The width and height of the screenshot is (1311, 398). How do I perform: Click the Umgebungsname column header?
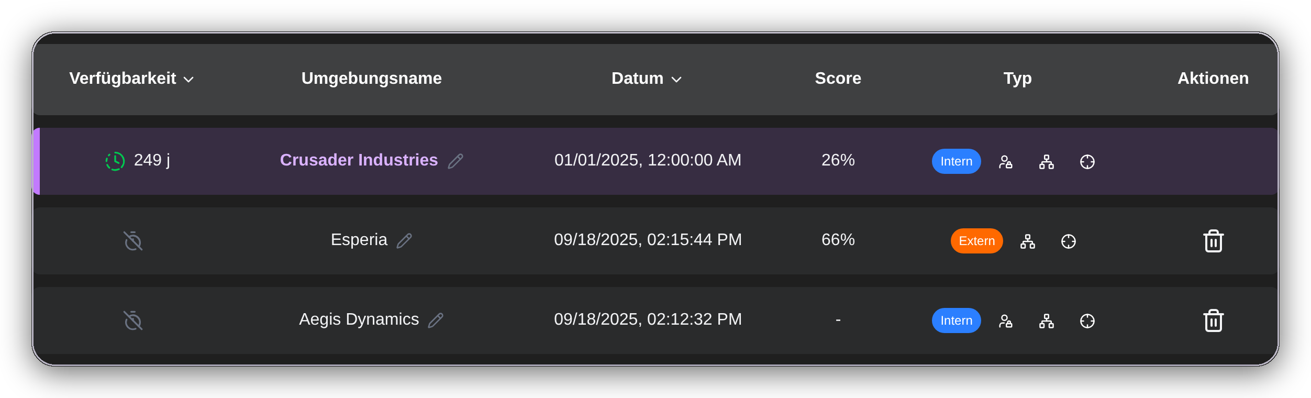tap(372, 78)
